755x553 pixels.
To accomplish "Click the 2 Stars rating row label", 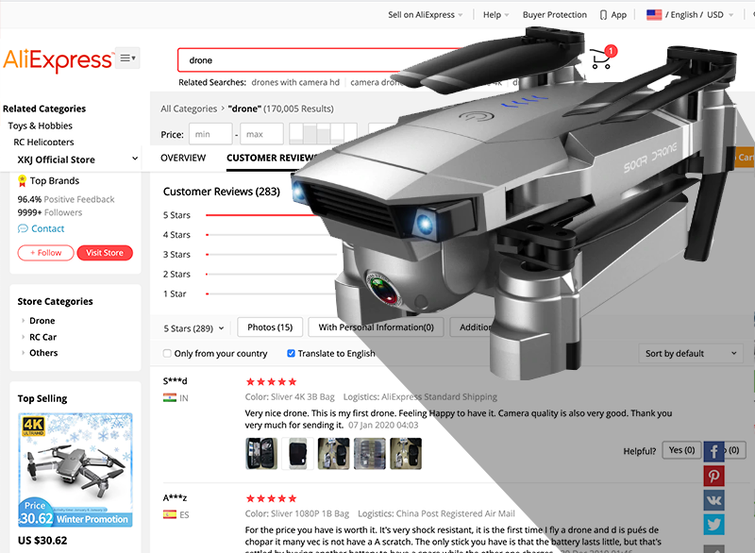I will [x=176, y=275].
